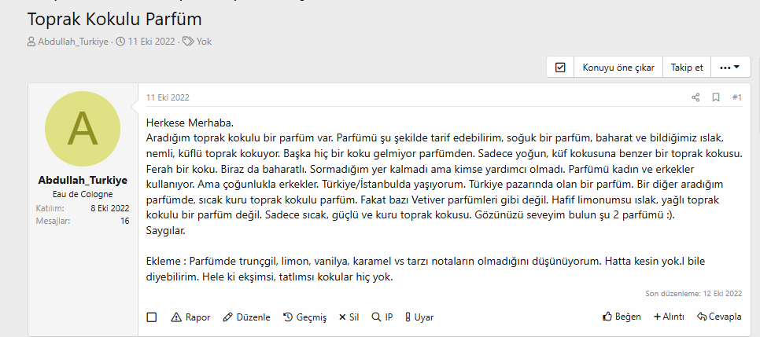Image resolution: width=760 pixels, height=337 pixels.
Task: Open the post #1 permalink
Action: [x=737, y=97]
